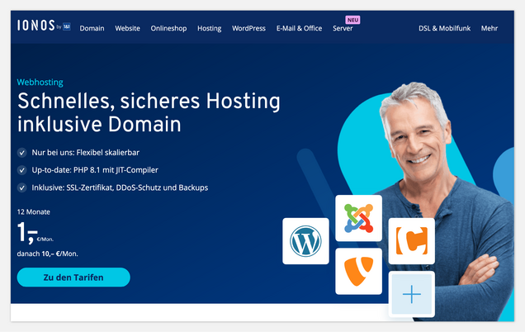The height and width of the screenshot is (332, 525).
Task: Open the Domain menu
Action: click(x=92, y=28)
